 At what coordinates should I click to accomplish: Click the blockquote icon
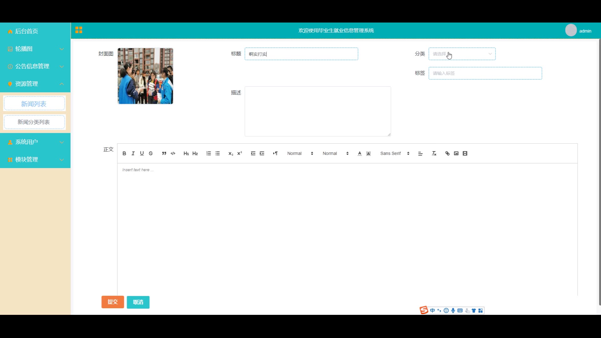point(164,153)
